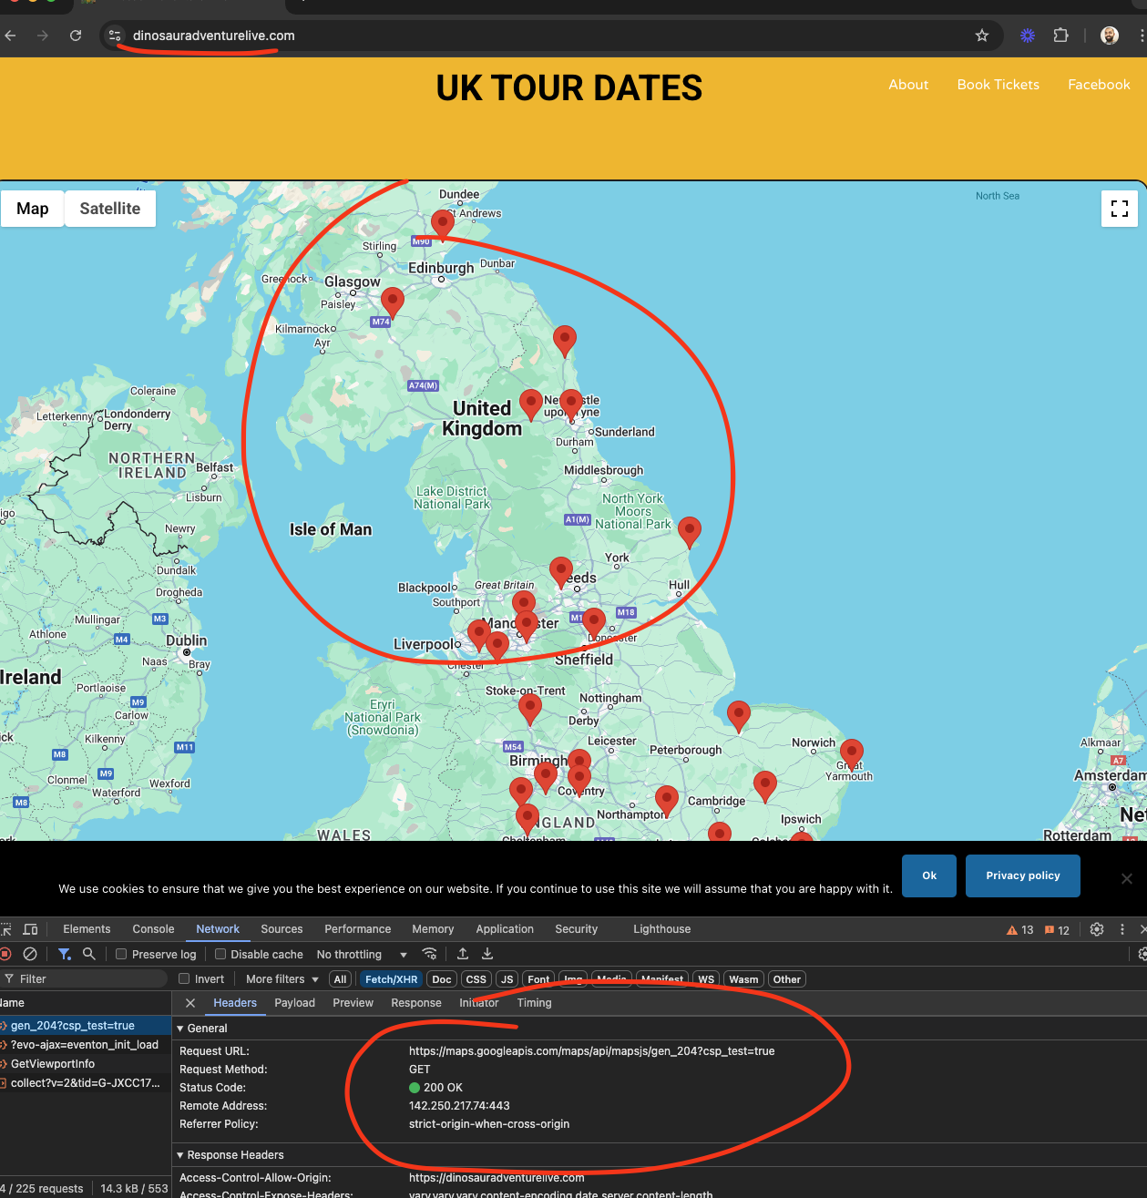Toggle the CSS filter chip
The image size is (1147, 1198).
[x=476, y=979]
